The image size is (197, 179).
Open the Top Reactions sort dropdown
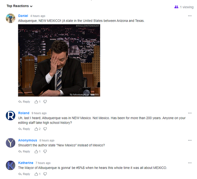[19, 6]
